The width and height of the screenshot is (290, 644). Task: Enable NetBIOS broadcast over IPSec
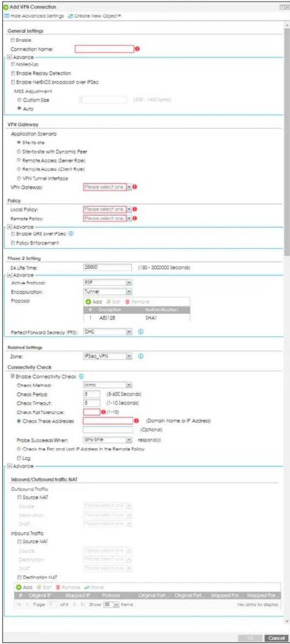(x=13, y=82)
